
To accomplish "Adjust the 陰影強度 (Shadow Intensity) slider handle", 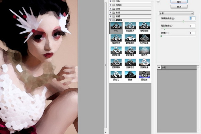I will pyautogui.click(x=164, y=29).
